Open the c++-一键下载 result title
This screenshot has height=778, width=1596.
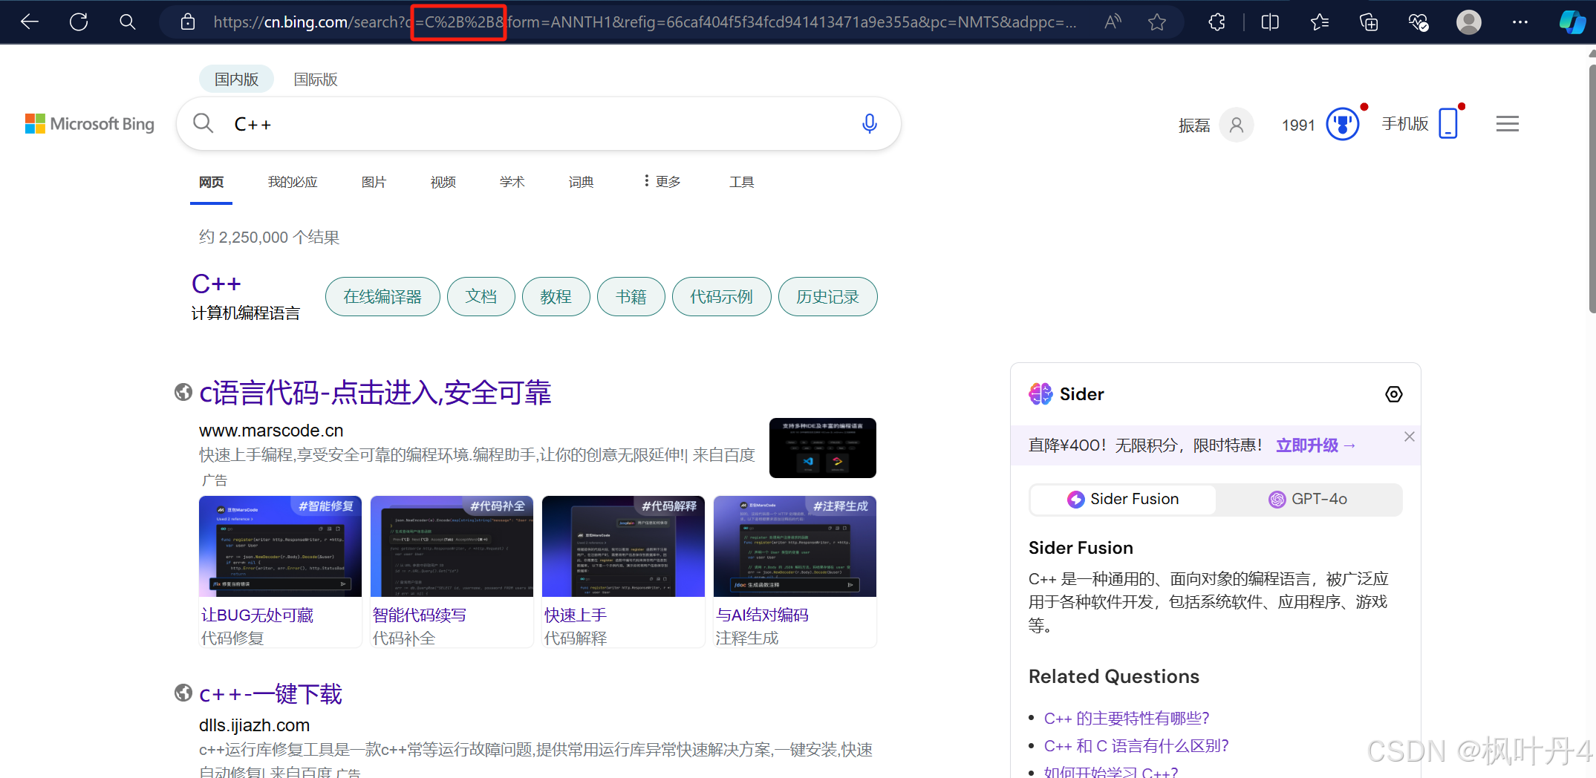pos(270,694)
